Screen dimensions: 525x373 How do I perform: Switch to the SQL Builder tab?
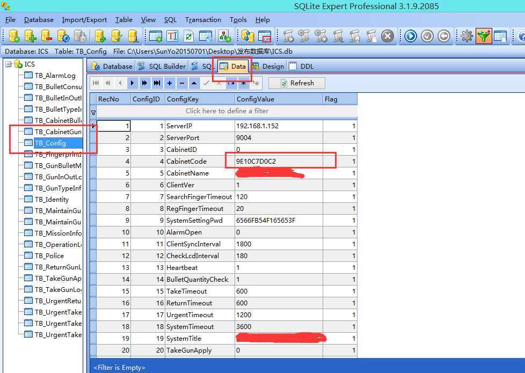pos(162,67)
